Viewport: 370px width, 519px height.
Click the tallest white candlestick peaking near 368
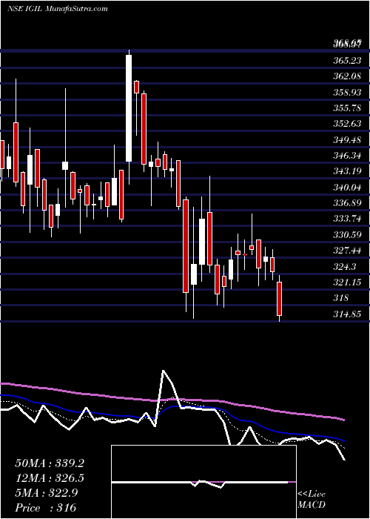[x=129, y=108]
